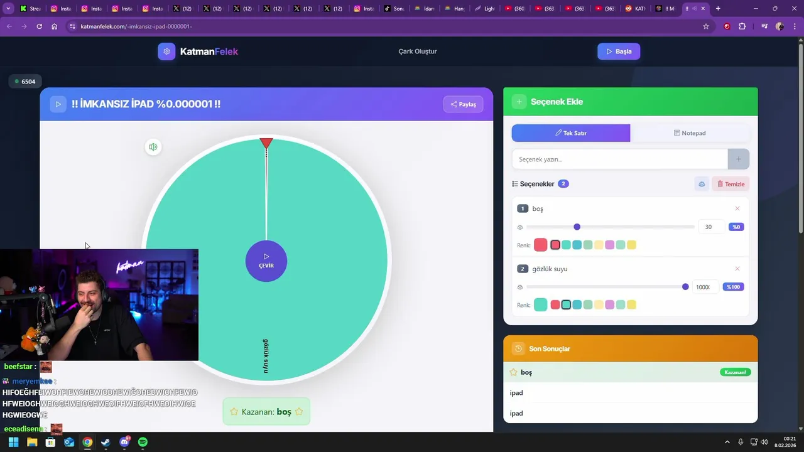Click the weight field showing 30
This screenshot has width=804, height=452.
tap(711, 227)
